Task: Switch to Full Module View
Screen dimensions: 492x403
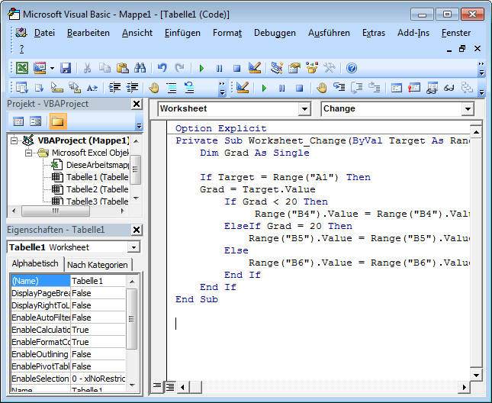Action: click(170, 387)
